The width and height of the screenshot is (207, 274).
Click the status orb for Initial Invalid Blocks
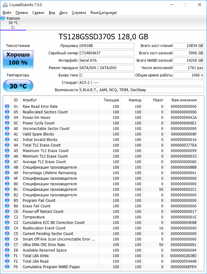coord(7,139)
